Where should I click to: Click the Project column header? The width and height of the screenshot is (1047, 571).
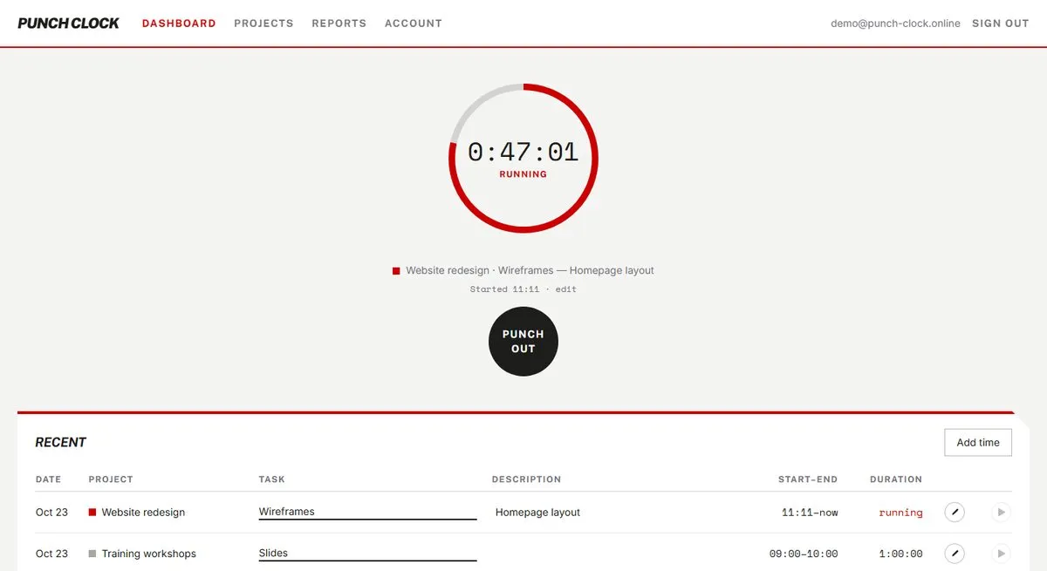tap(111, 479)
